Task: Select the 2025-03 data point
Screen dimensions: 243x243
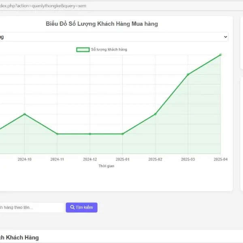Action: (x=188, y=75)
